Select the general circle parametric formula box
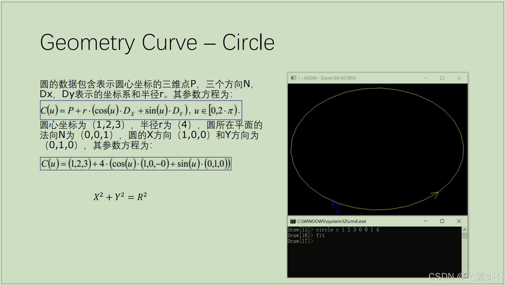506x285 pixels. pyautogui.click(x=141, y=110)
